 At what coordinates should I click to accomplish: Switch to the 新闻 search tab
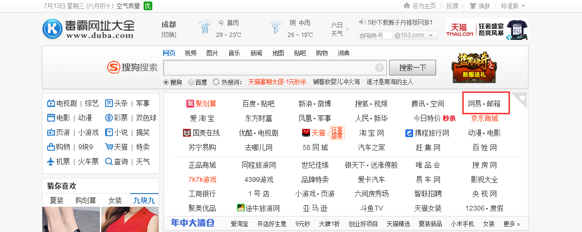(256, 53)
